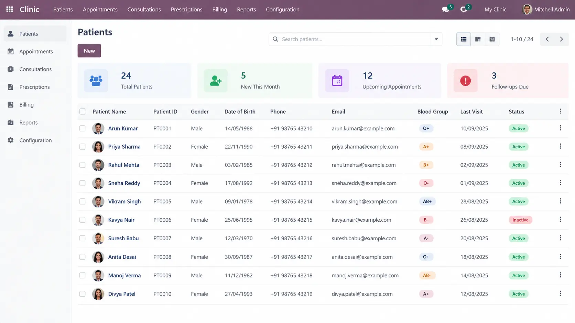Viewport: 575px width, 323px height.
Task: Click the search magnifier icon
Action: click(275, 39)
